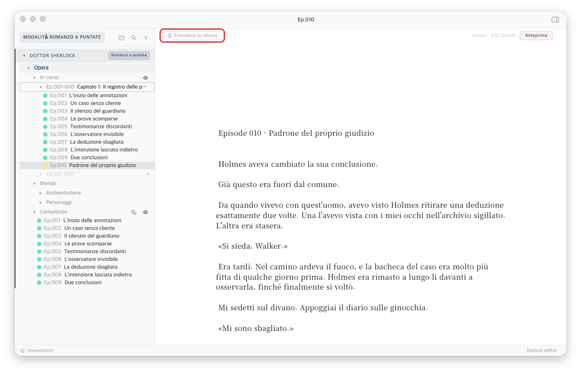This screenshot has width=581, height=374.
Task: Click green status dot of Ep.006 under Completato
Action: (x=39, y=259)
